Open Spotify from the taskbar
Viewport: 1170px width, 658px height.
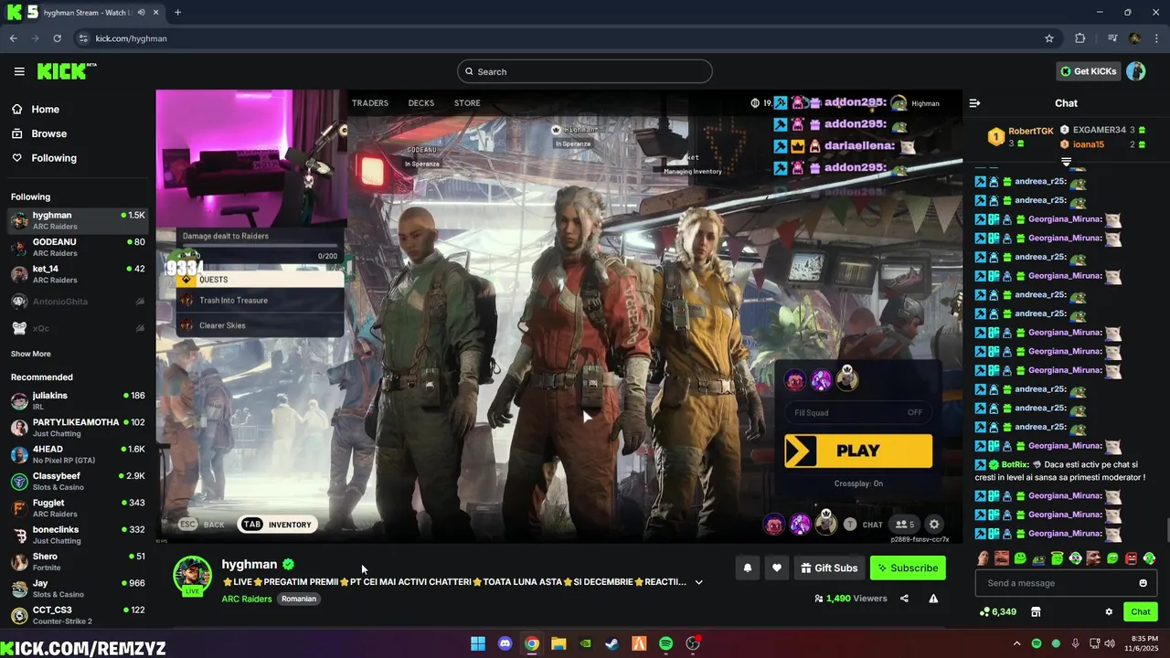[665, 643]
